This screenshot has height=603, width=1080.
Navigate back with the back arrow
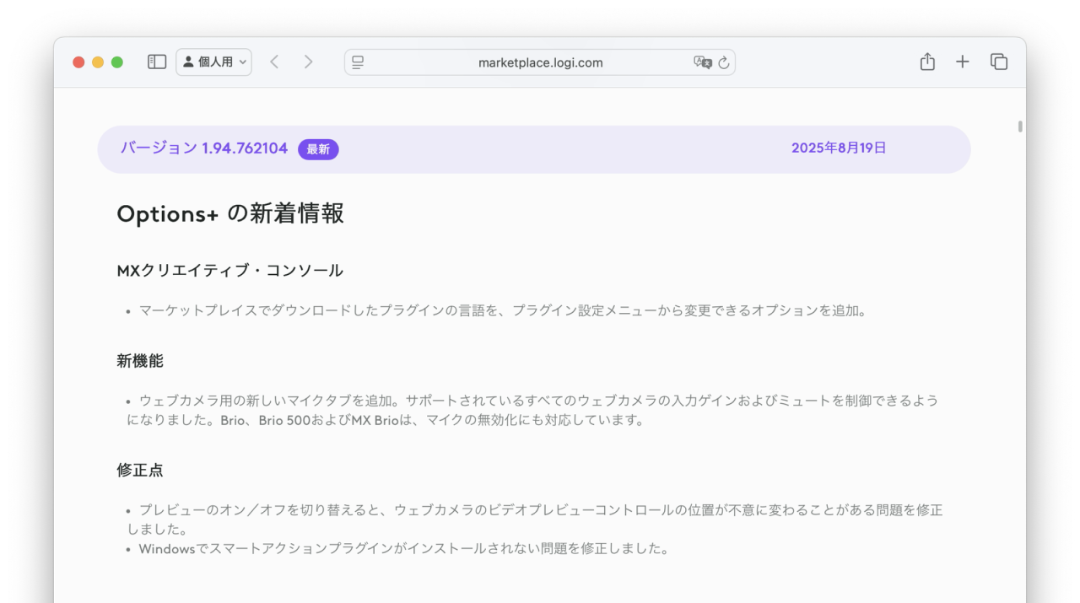[x=274, y=62]
